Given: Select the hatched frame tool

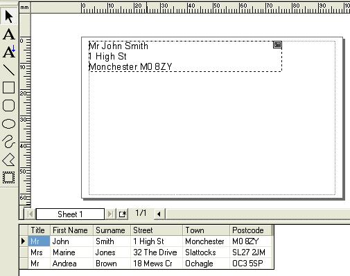Looking at the screenshot, I should 9,178.
